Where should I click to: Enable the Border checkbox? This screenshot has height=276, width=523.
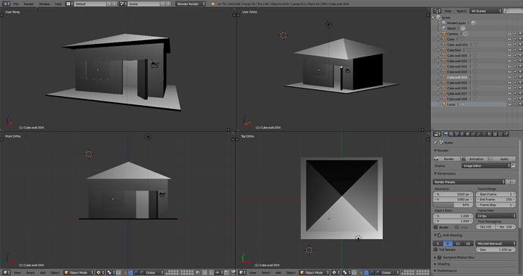pos(436,227)
